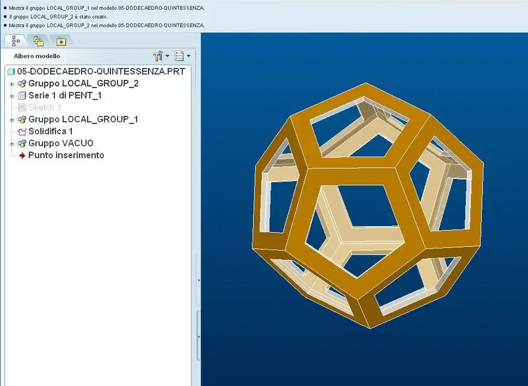
Task: Open the Folder Browser tab
Action: 39,41
